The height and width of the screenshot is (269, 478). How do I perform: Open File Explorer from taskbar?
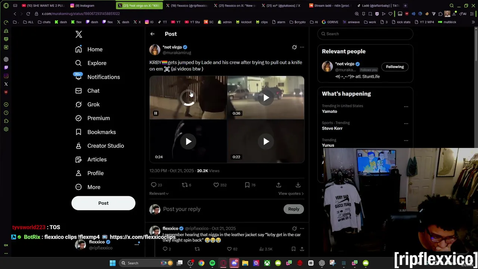pyautogui.click(x=245, y=263)
